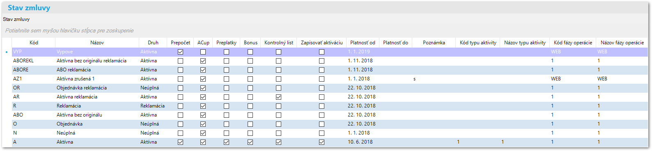The image size is (652, 151).
Task: Uncheck ACup for the Reklamácia row
Action: [203, 106]
